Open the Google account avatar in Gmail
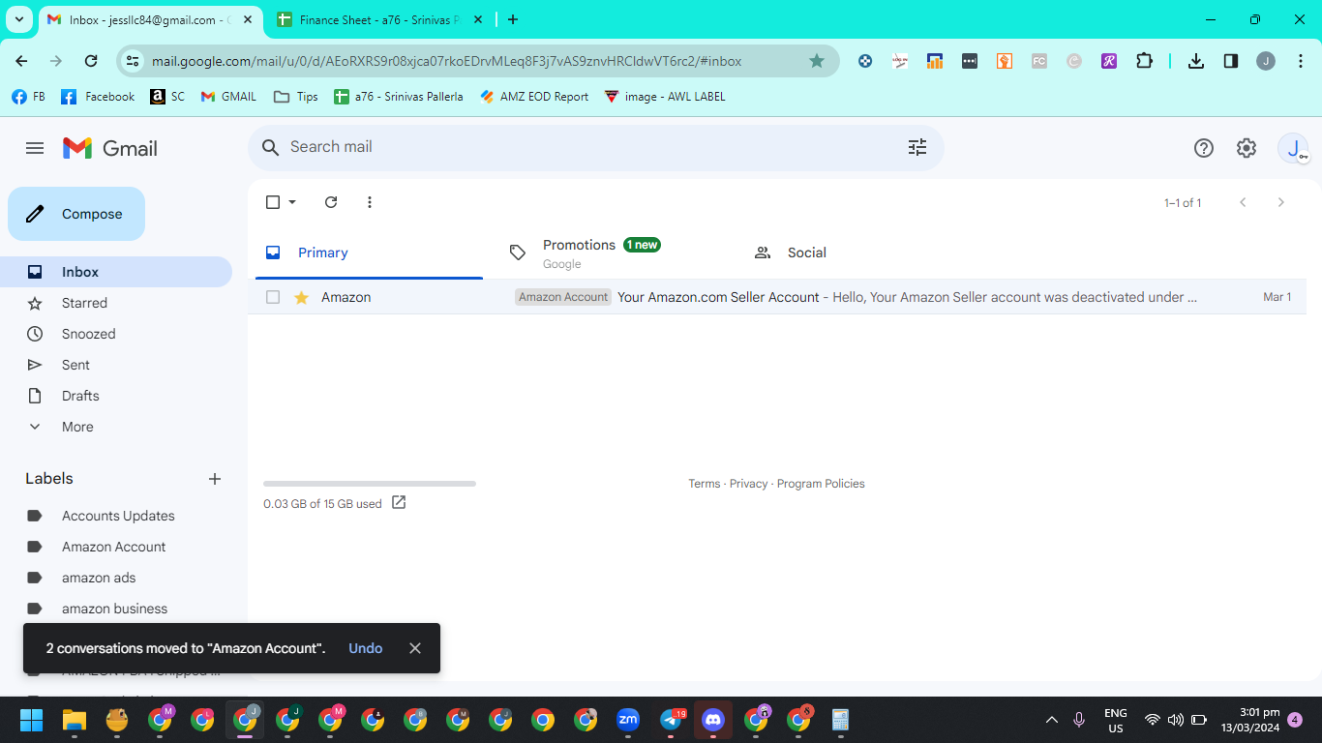The height and width of the screenshot is (743, 1322). (x=1293, y=148)
